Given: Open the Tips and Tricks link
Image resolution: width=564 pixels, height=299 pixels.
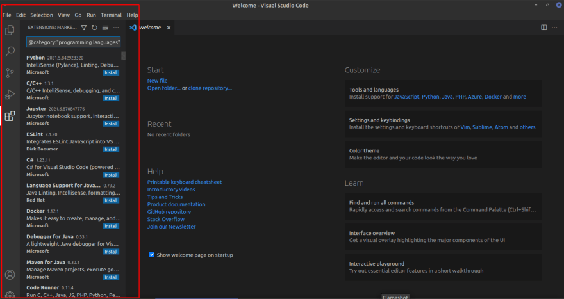Looking at the screenshot, I should tap(165, 197).
